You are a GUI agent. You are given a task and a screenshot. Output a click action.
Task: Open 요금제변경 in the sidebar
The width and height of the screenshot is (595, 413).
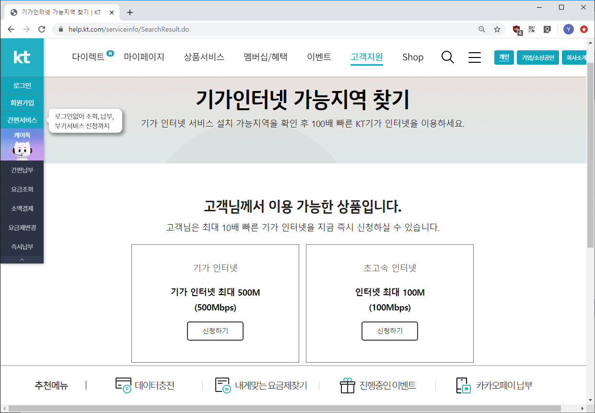pyautogui.click(x=22, y=227)
